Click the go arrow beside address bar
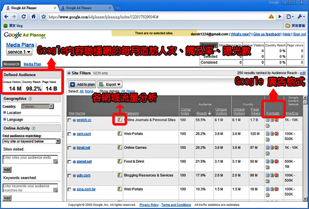 (x=280, y=17)
